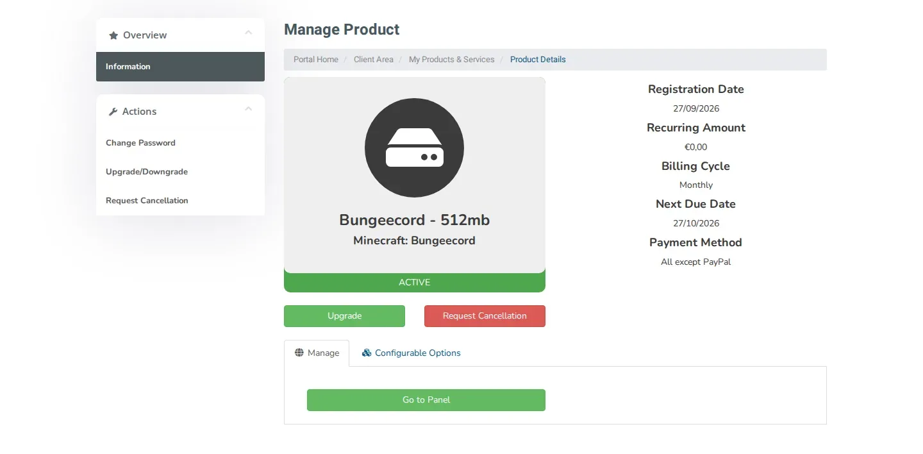Switch to Configurable Options tab
923x454 pixels.
click(x=411, y=353)
